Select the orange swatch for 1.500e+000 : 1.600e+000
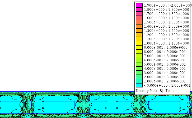192x118 pixels. 139,22
